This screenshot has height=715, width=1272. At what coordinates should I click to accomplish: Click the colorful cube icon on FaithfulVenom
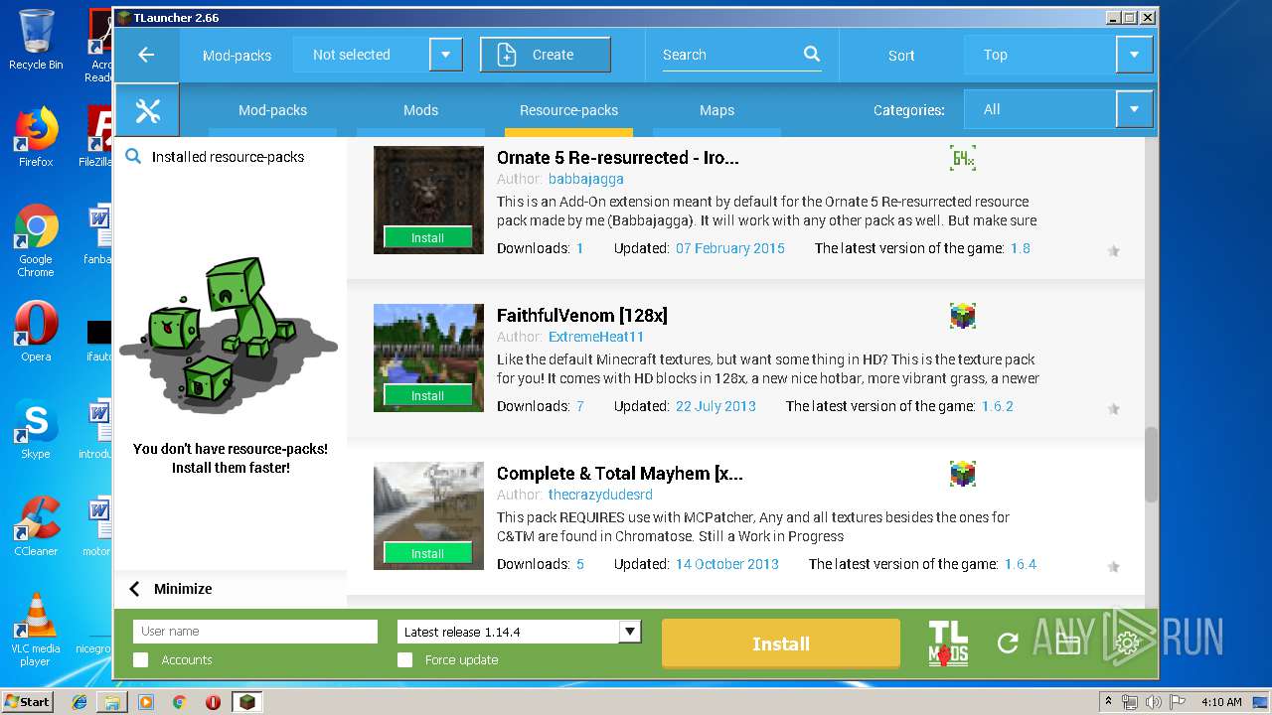(962, 316)
